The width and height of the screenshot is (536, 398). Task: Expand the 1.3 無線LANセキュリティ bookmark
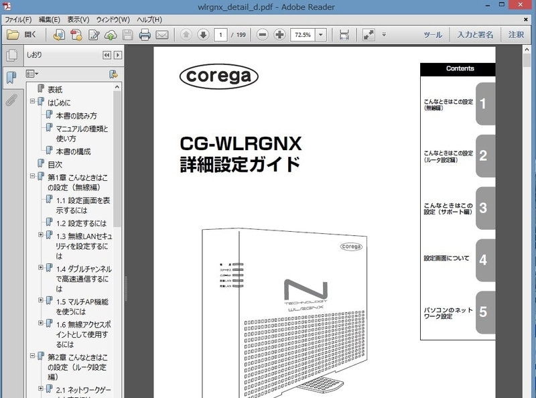point(41,235)
